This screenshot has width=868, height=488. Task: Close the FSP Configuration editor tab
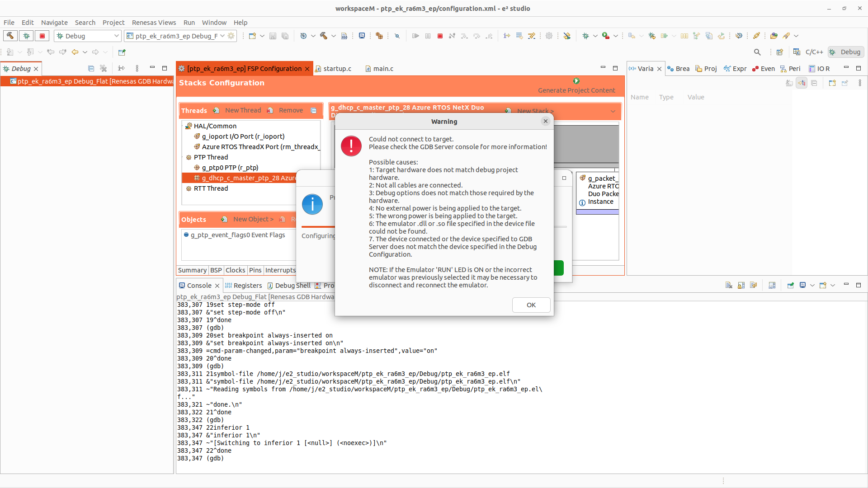(307, 69)
